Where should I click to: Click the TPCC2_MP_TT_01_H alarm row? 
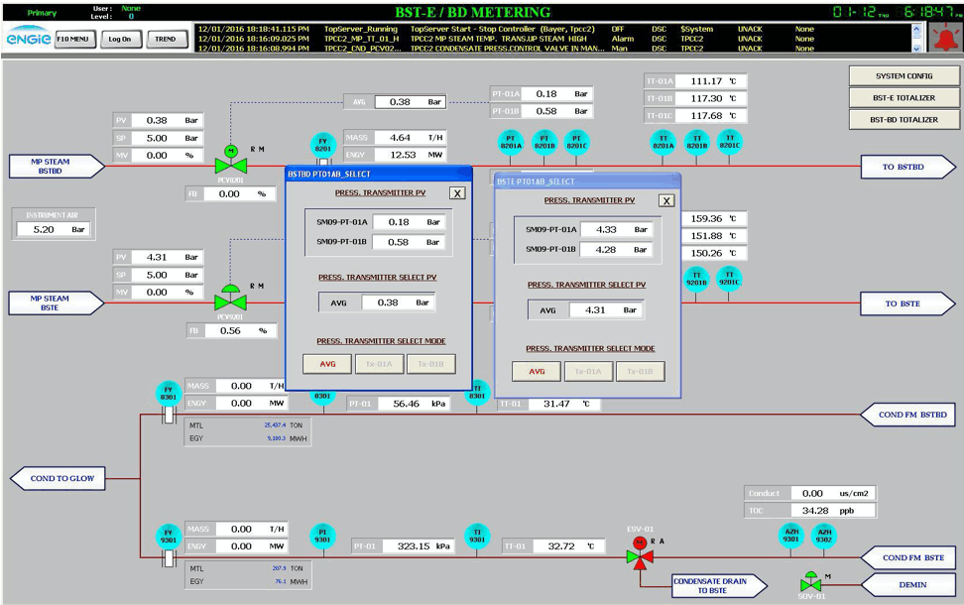553,39
